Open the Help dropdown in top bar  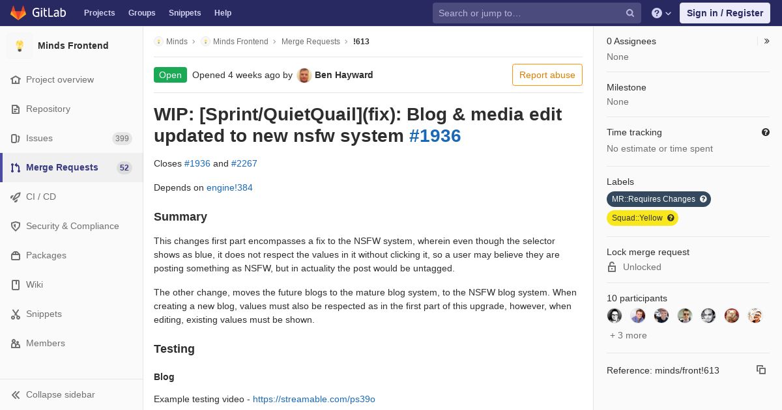pyautogui.click(x=661, y=13)
